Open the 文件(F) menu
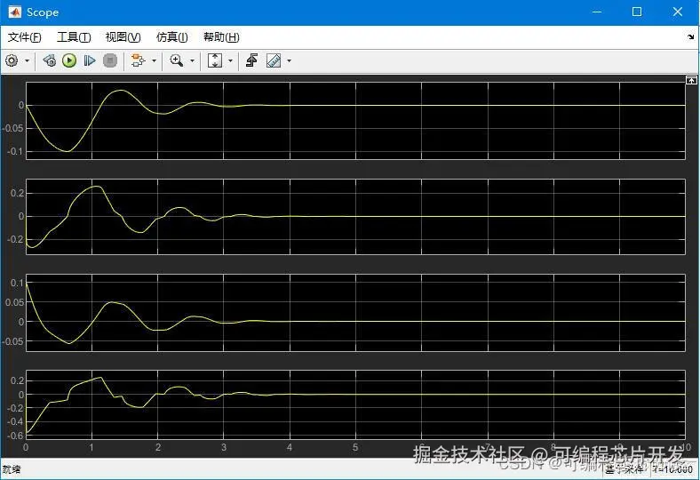This screenshot has width=700, height=480. [25, 37]
